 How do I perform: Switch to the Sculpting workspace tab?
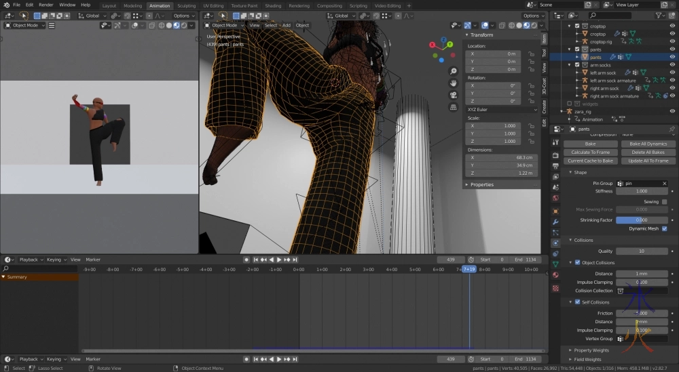point(186,5)
